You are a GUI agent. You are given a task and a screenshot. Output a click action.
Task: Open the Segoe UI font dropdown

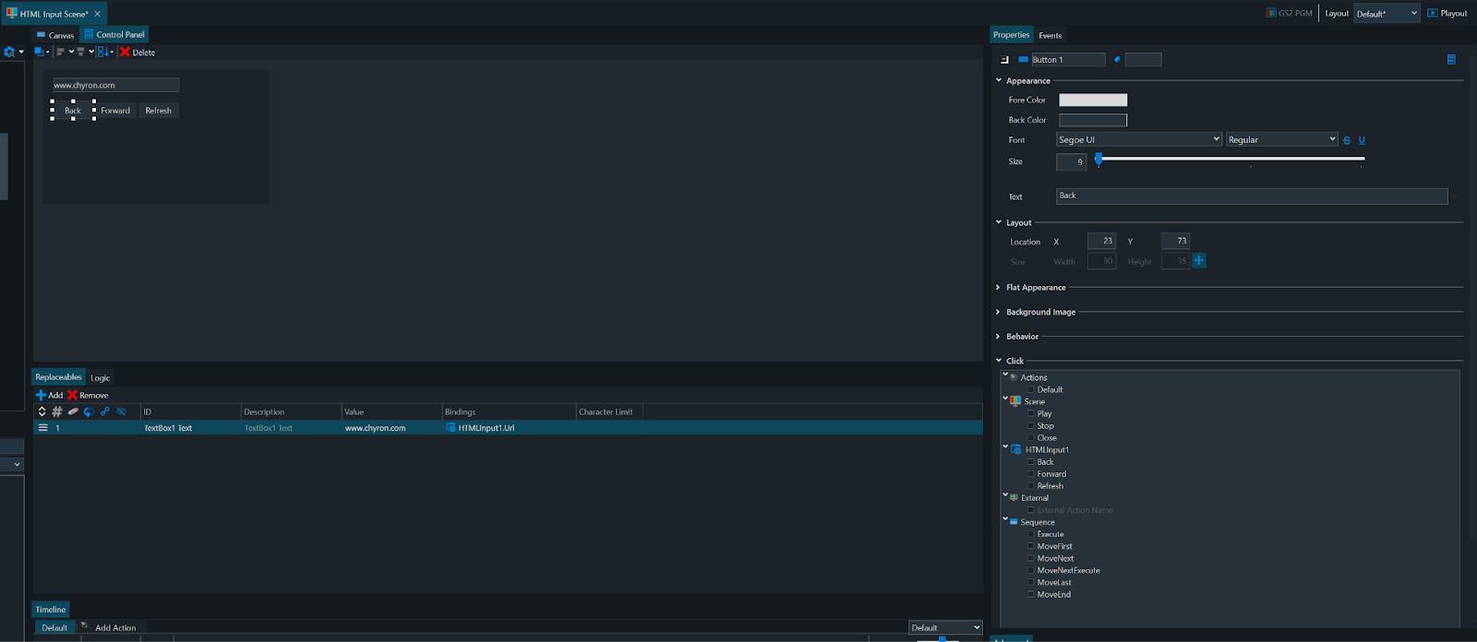1138,139
